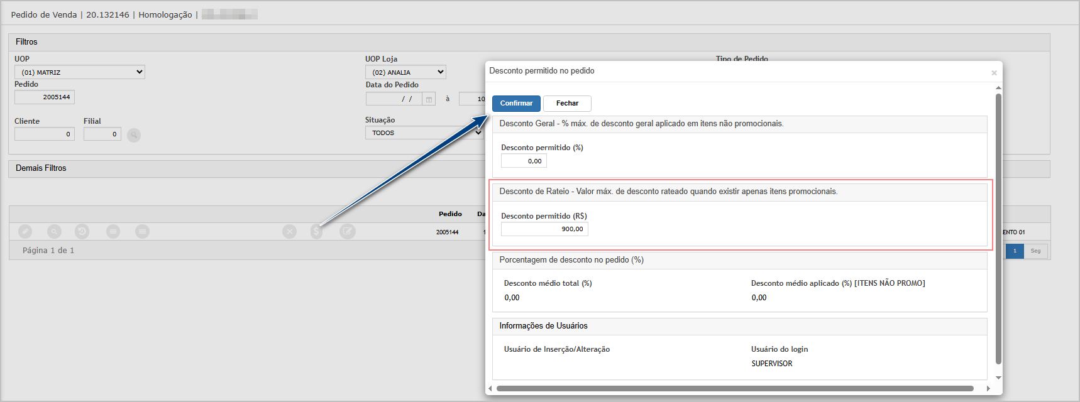Click the edit note icon beside dollar icon
The height and width of the screenshot is (402, 1080).
[347, 232]
